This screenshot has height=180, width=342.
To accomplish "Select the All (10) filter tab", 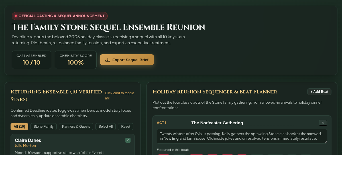I will (x=19, y=127).
